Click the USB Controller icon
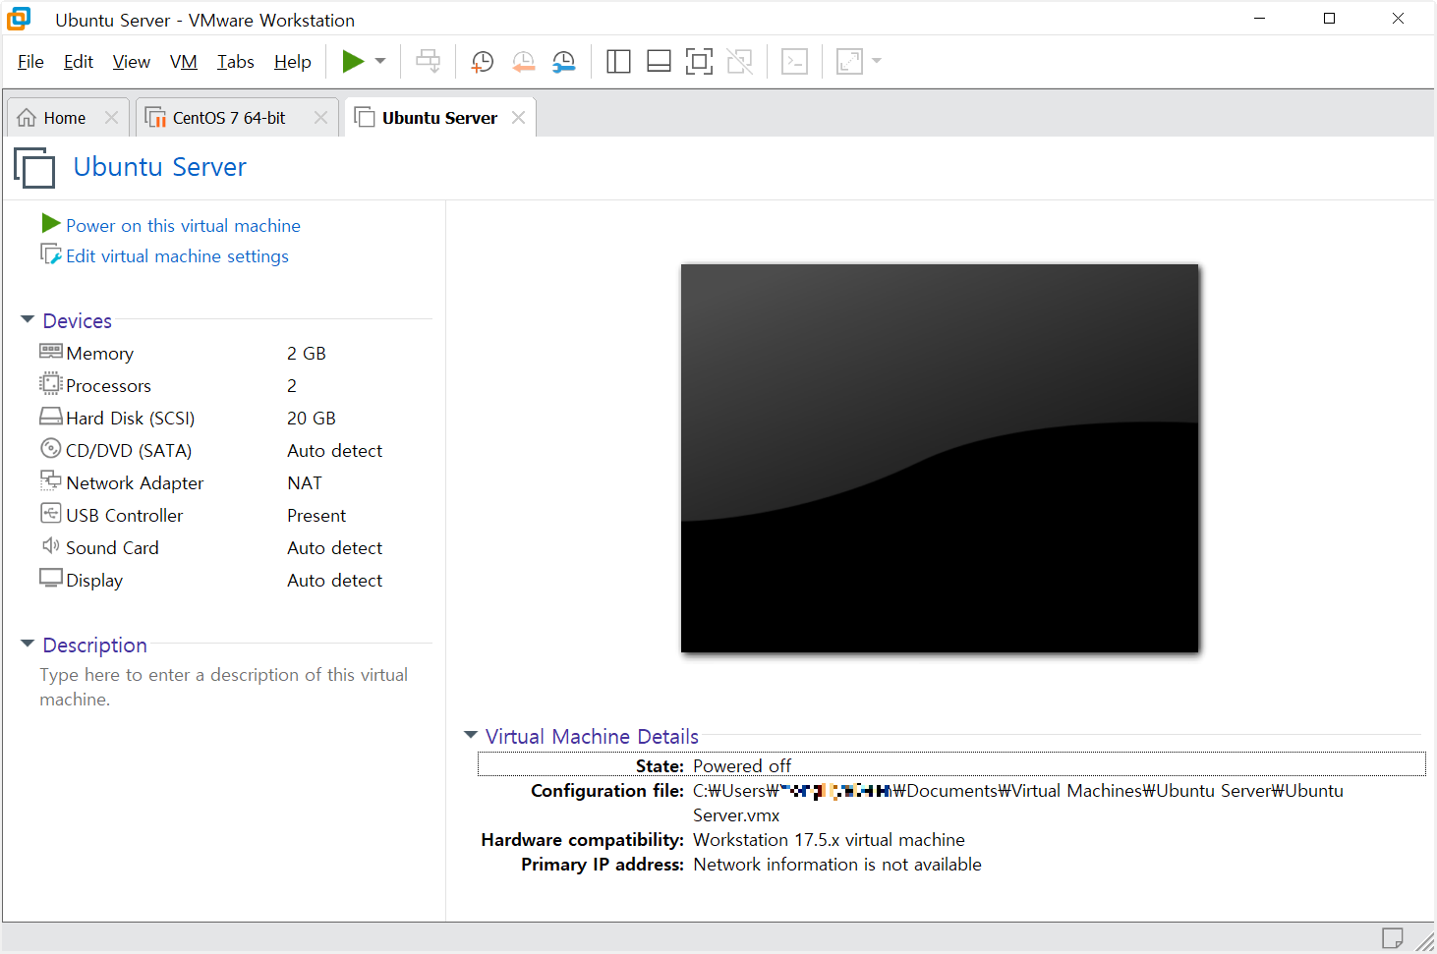Screen dimensions: 1437x954 pyautogui.click(x=51, y=513)
